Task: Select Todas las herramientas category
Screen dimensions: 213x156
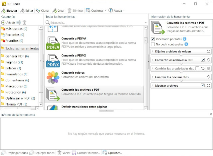Action: pos(20,48)
